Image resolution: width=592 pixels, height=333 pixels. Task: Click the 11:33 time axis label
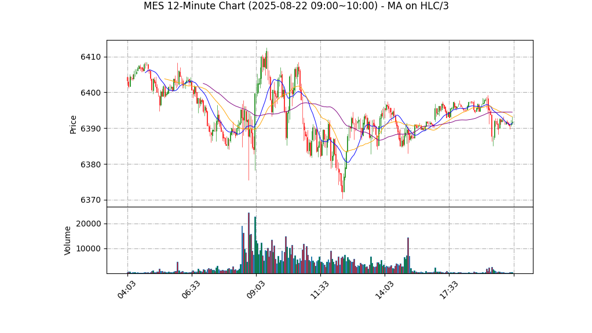coord(319,290)
